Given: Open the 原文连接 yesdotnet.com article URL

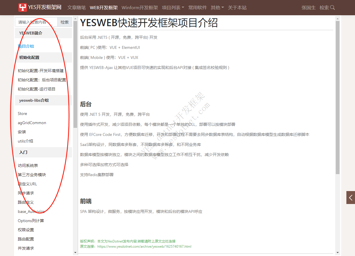Looking at the screenshot, I should 144,247.
